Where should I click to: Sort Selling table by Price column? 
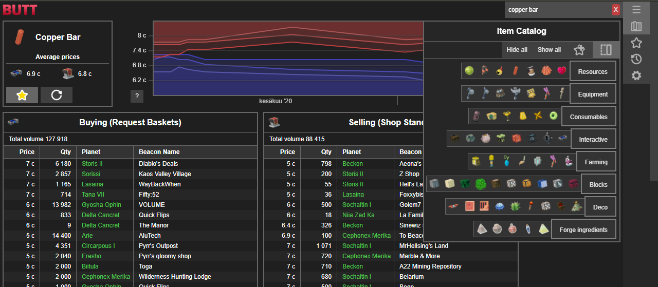pyautogui.click(x=283, y=152)
